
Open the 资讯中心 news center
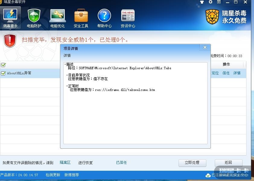pyautogui.click(x=128, y=18)
